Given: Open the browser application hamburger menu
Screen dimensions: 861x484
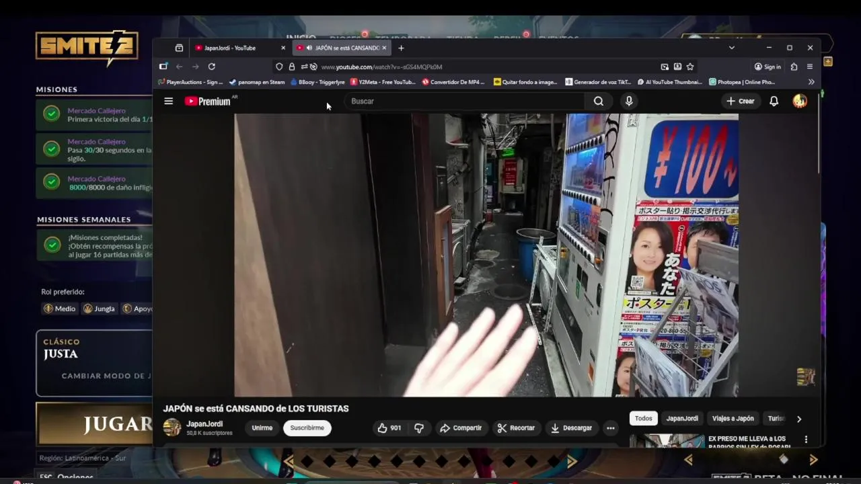Looking at the screenshot, I should tap(810, 67).
